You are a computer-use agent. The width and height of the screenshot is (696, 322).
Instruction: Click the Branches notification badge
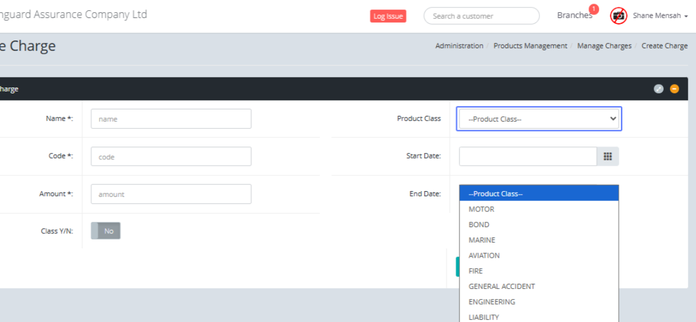point(593,9)
